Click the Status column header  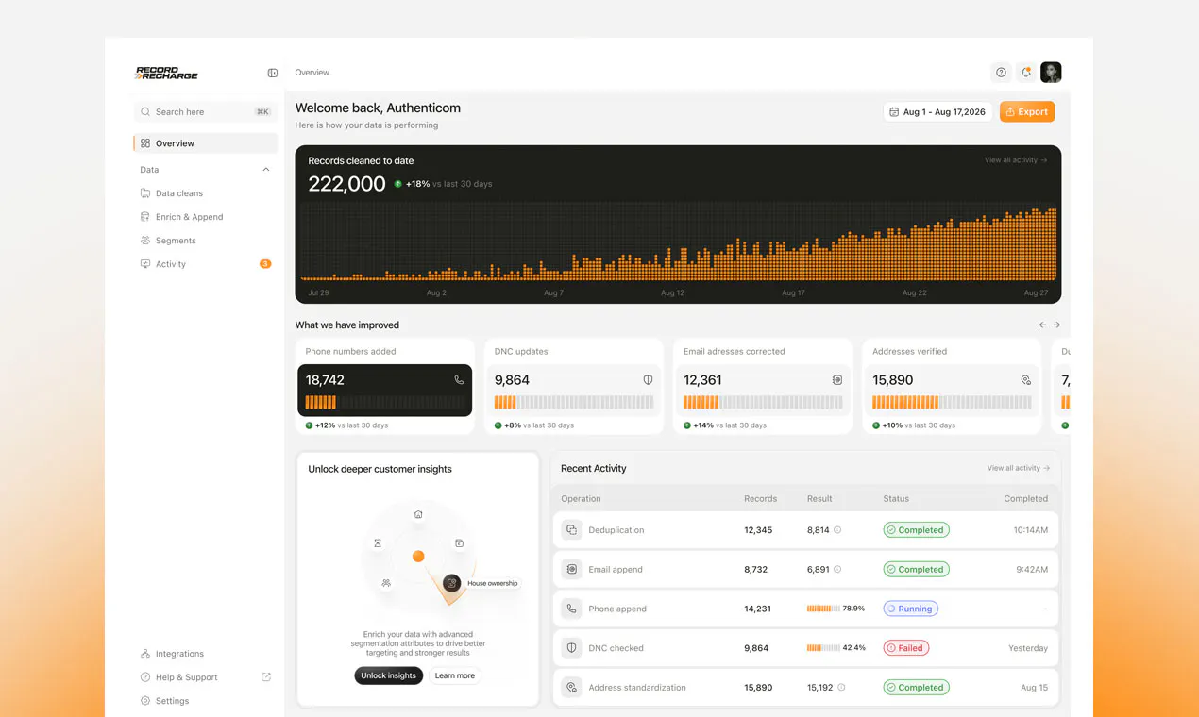tap(896, 498)
